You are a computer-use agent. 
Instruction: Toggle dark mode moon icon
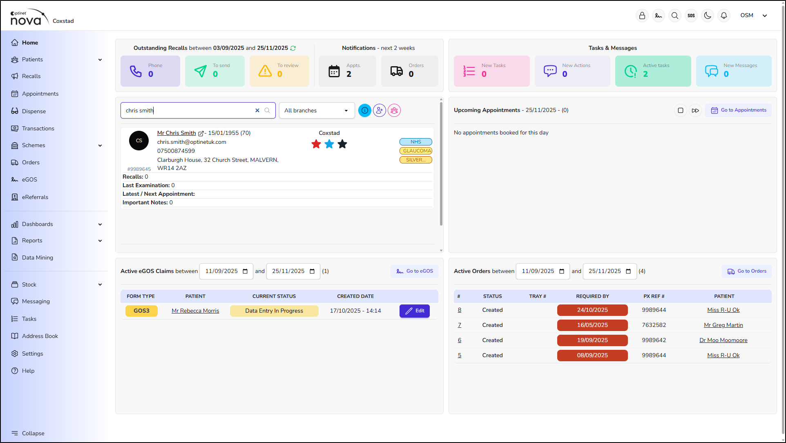708,16
